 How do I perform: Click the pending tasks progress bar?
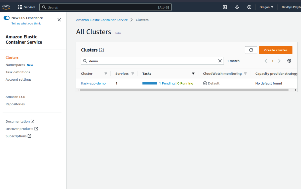(149, 83)
